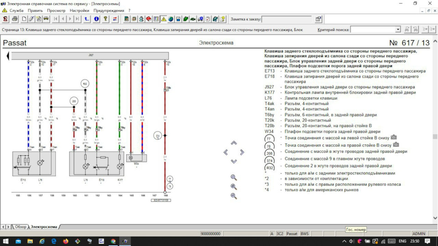Viewport: 438px width, 246px height.
Task: Click the ENG language indicator in tray
Action: 402,241
